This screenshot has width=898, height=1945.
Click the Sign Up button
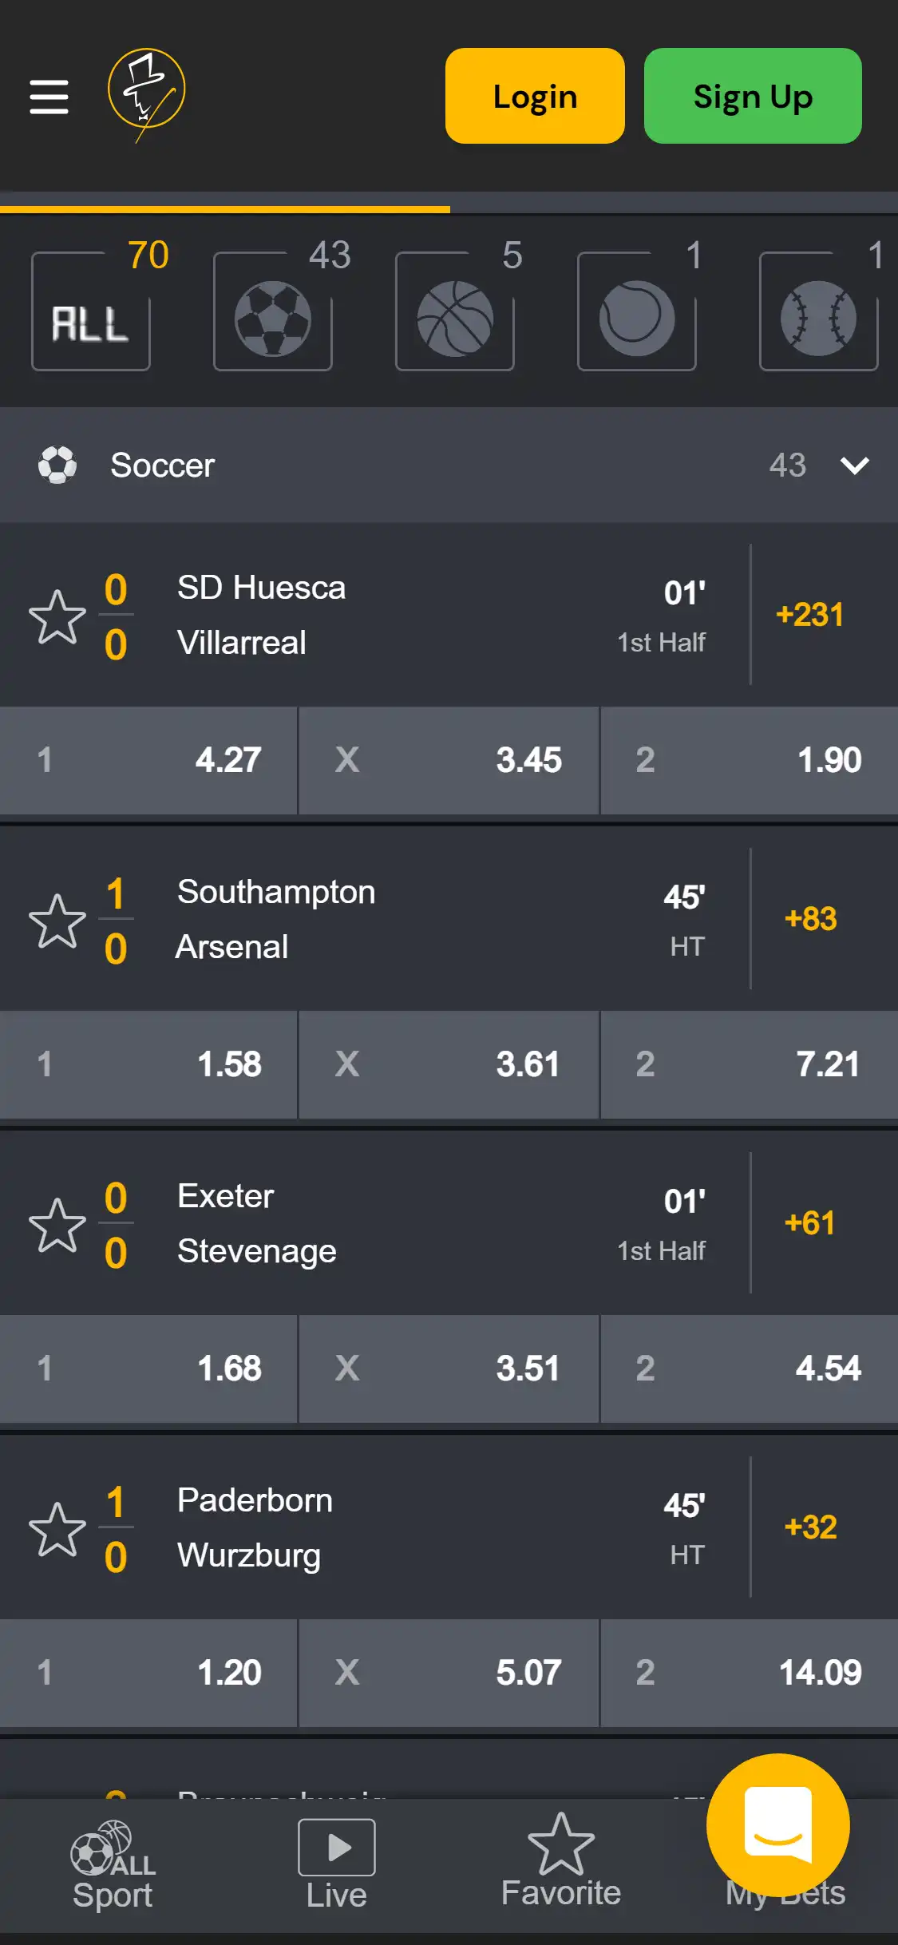[x=753, y=96]
